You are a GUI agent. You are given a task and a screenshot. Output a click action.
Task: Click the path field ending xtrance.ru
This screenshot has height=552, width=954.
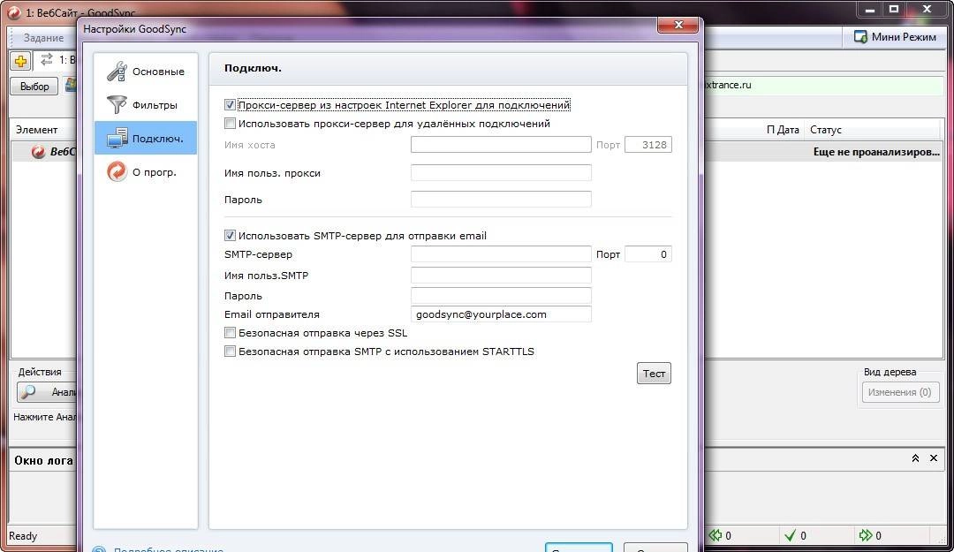(823, 85)
